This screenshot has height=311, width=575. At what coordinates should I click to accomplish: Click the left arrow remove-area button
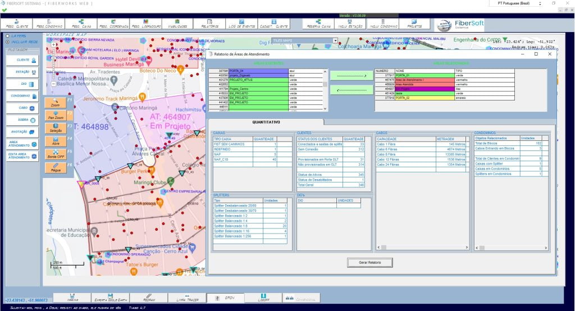point(351,90)
